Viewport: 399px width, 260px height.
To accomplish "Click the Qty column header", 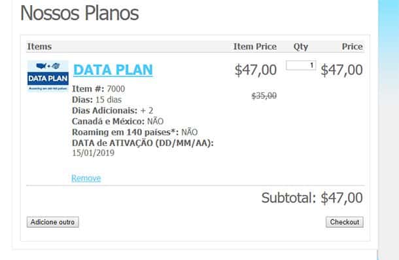I will click(x=301, y=46).
